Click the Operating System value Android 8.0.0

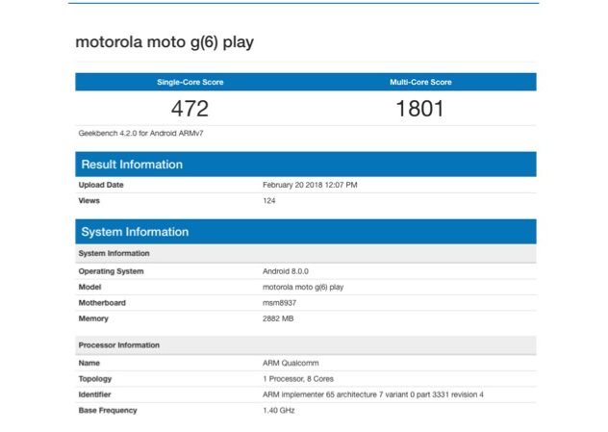tap(286, 271)
